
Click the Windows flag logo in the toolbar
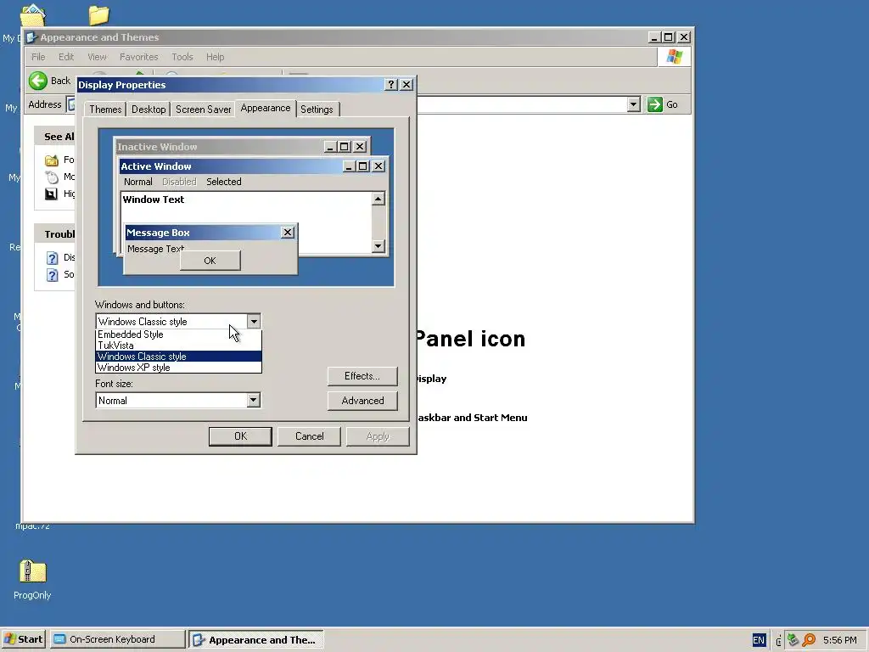point(675,57)
